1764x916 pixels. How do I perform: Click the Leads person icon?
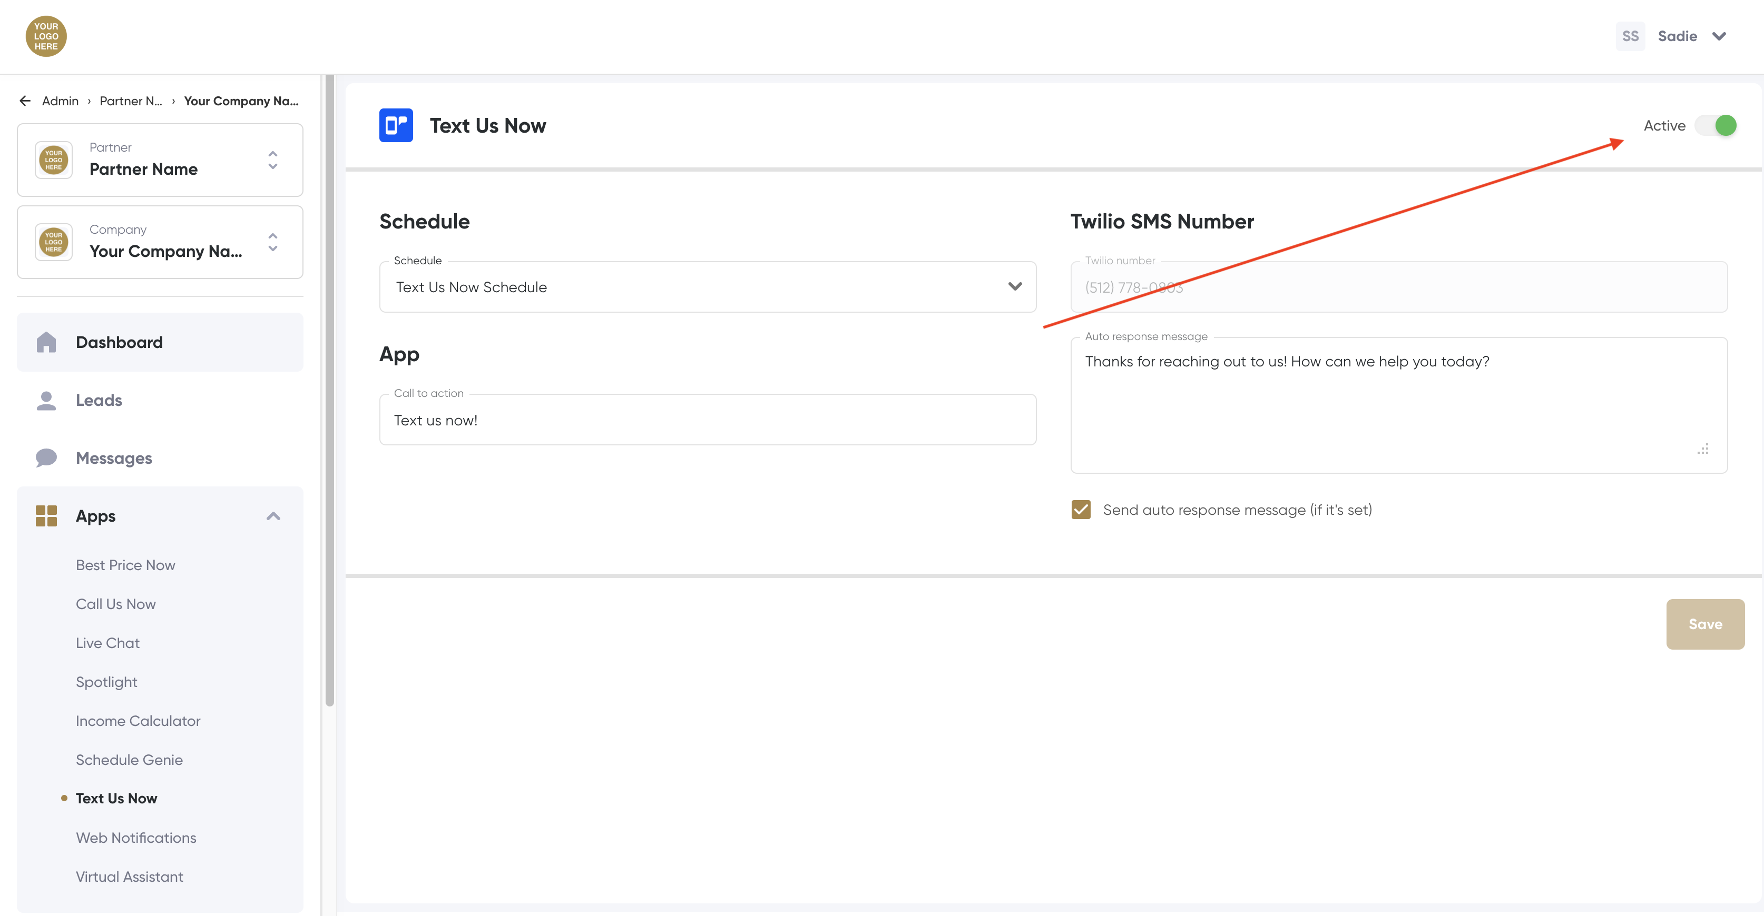click(46, 400)
